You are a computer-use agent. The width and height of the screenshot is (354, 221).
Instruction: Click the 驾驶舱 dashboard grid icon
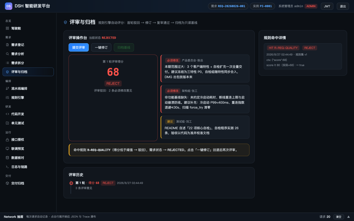pos(8,28)
